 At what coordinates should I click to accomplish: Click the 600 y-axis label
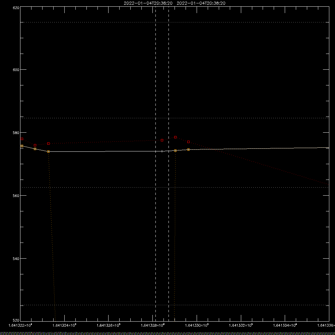pyautogui.click(x=16, y=70)
